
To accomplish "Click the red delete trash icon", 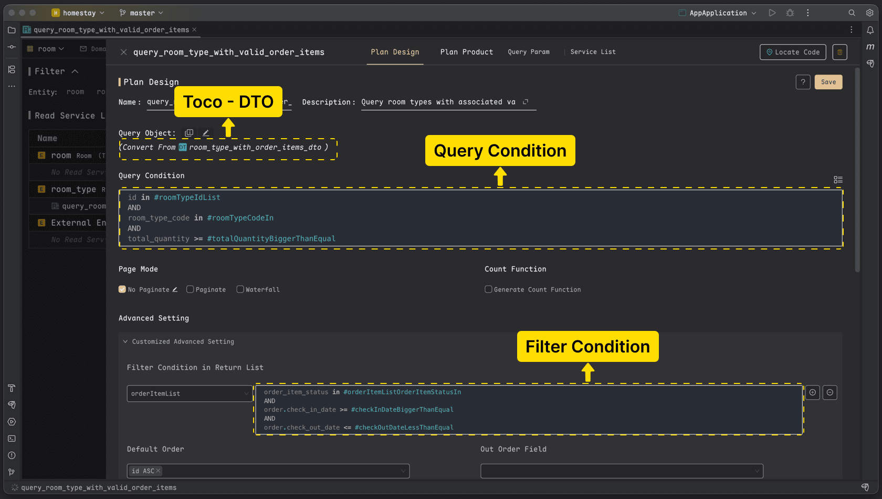I will (x=839, y=52).
